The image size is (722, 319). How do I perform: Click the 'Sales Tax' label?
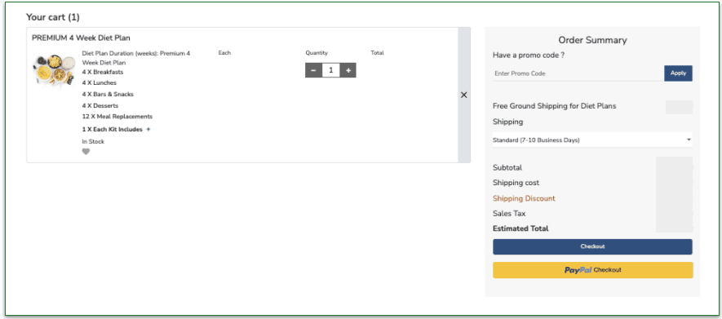[x=509, y=214]
